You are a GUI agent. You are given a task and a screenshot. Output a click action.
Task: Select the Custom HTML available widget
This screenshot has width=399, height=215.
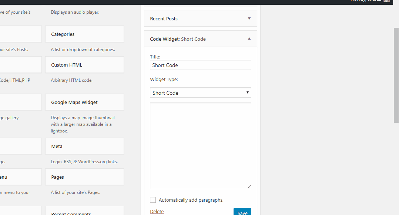[x=84, y=65]
